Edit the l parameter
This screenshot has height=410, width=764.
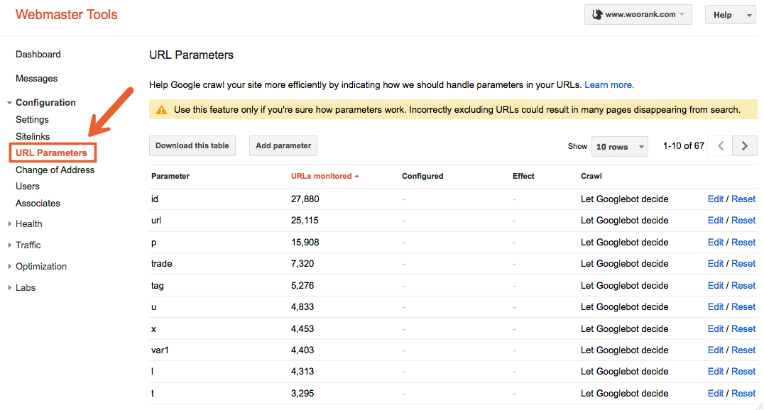pos(715,372)
